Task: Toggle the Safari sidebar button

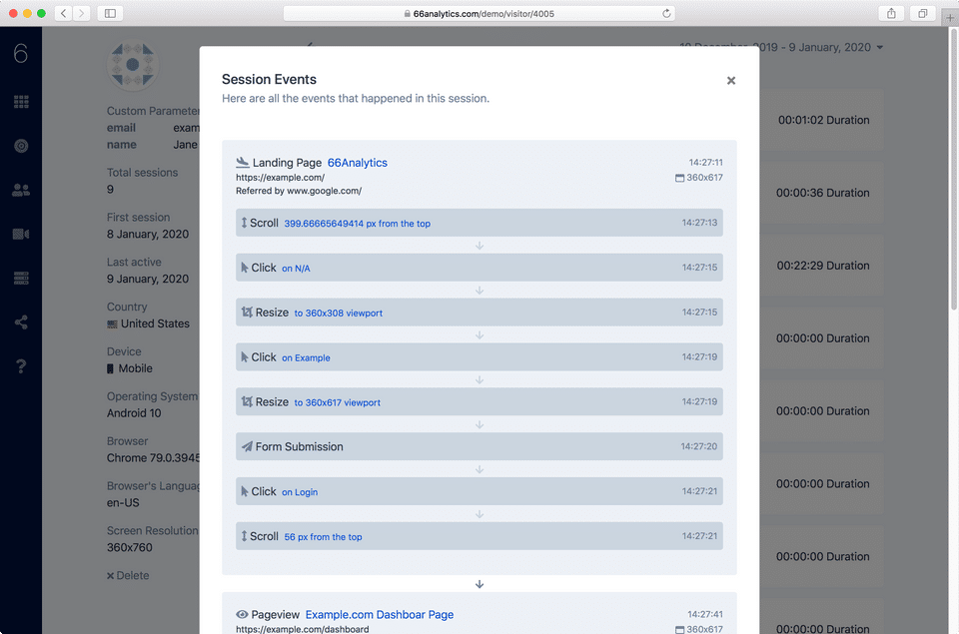Action: [109, 14]
